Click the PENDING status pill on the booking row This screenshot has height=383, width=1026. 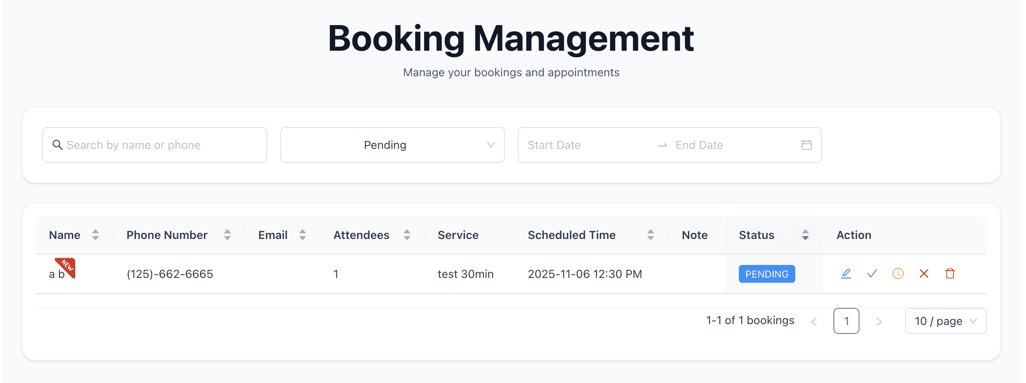point(766,274)
